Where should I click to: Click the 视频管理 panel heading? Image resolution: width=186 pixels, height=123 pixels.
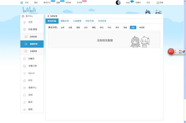[x=54, y=16]
